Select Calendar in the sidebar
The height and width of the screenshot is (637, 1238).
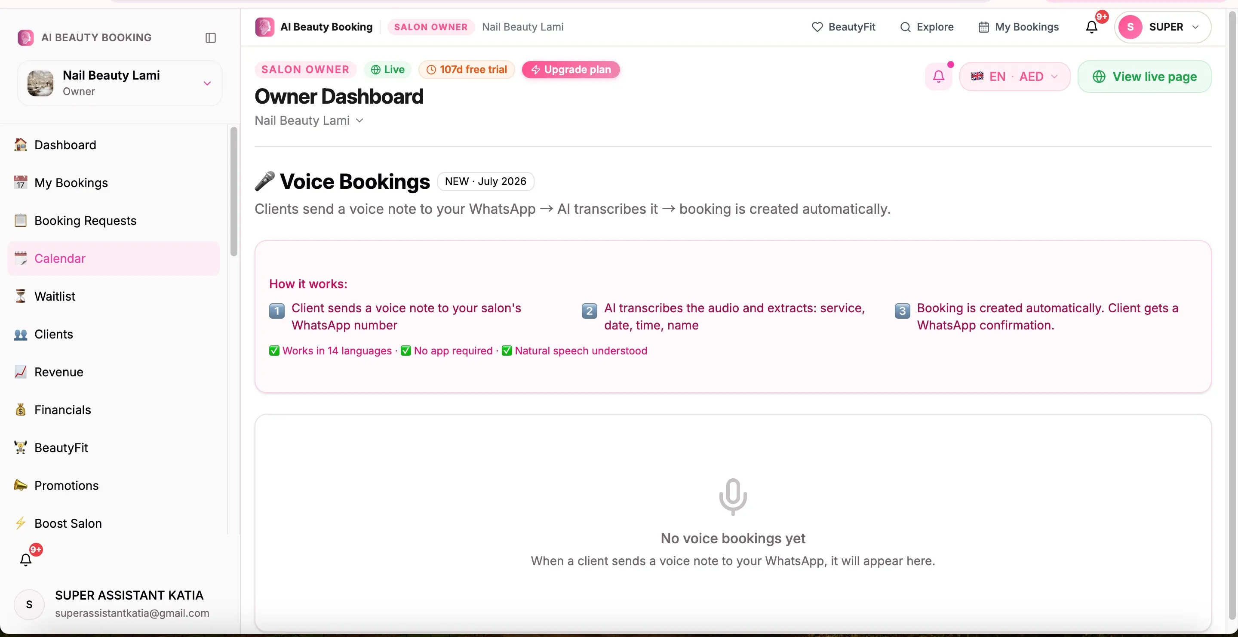(x=114, y=258)
